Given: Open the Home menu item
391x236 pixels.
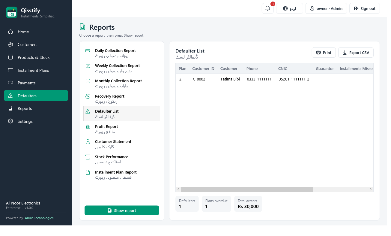Looking at the screenshot, I should (x=36, y=32).
